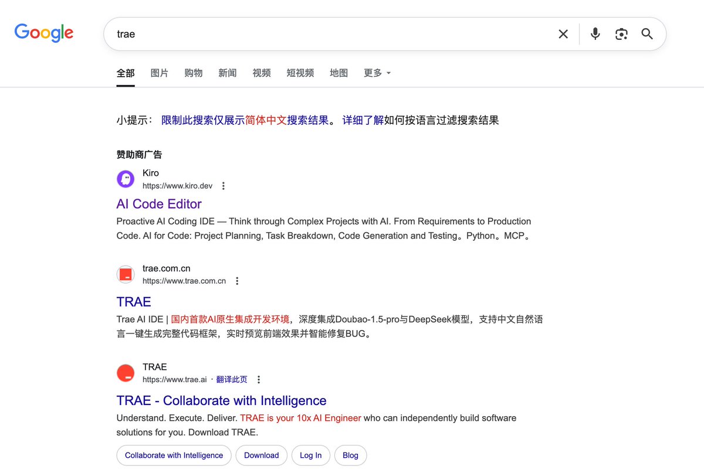Image resolution: width=704 pixels, height=473 pixels.
Task: Click the magnifier icon to search
Action: point(647,34)
